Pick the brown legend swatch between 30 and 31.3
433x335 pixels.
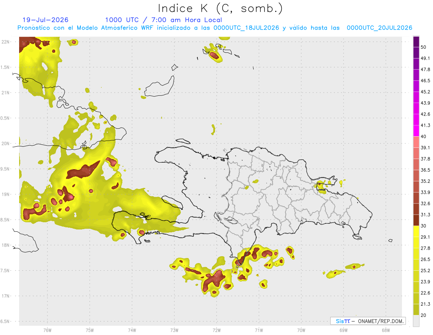tap(416, 220)
